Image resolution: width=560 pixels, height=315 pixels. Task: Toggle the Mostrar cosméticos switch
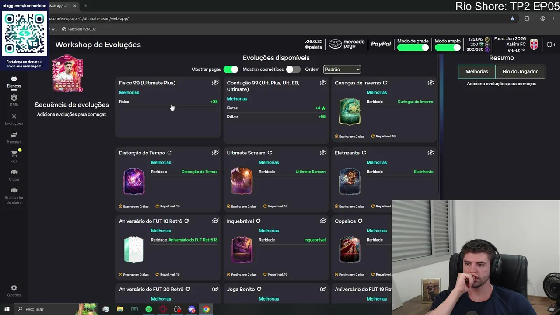(x=293, y=70)
